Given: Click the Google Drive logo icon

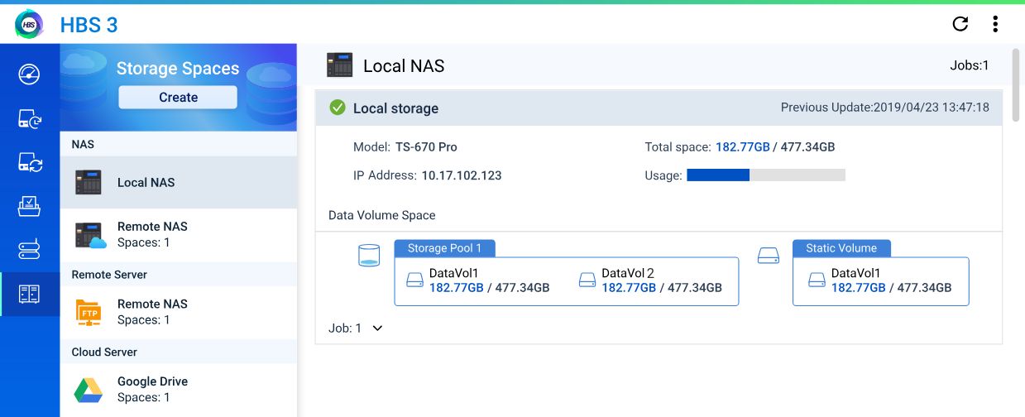Looking at the screenshot, I should click(88, 390).
